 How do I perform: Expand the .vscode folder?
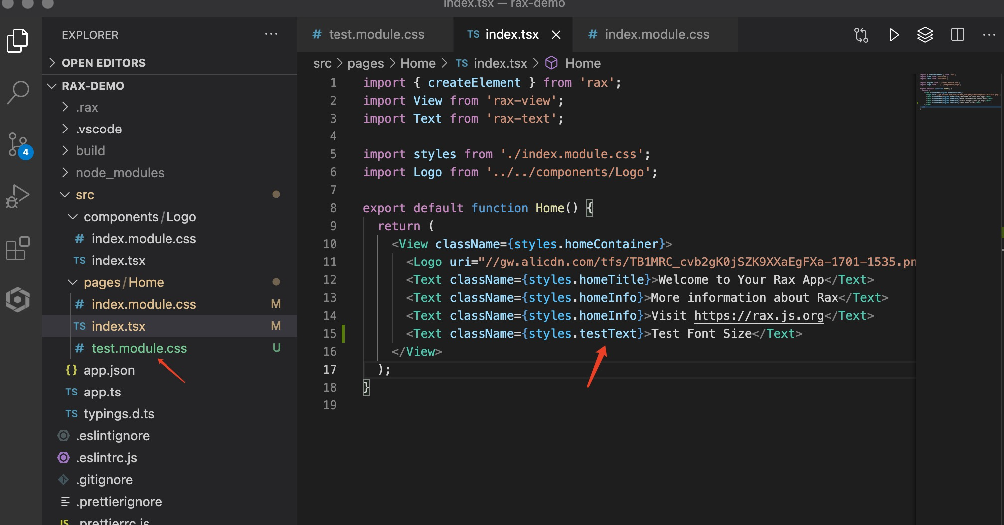(x=169, y=129)
